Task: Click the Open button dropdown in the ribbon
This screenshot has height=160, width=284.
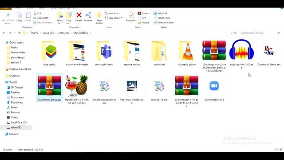Action: click(144, 13)
